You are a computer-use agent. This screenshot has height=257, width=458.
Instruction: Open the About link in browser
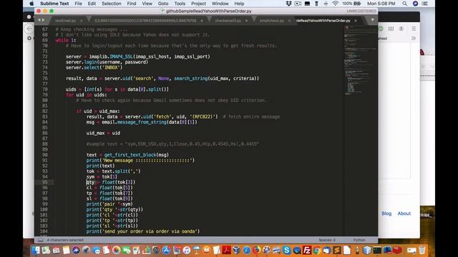(404, 213)
